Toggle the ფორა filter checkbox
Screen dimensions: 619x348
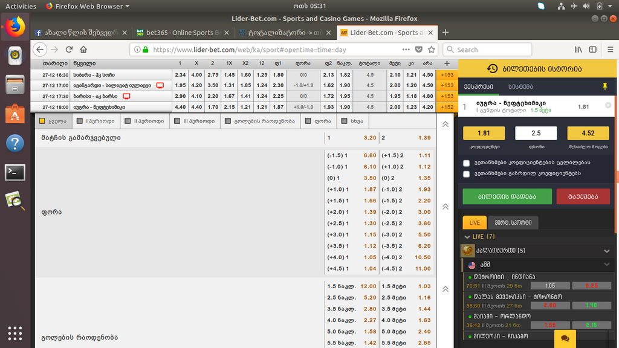308,121
